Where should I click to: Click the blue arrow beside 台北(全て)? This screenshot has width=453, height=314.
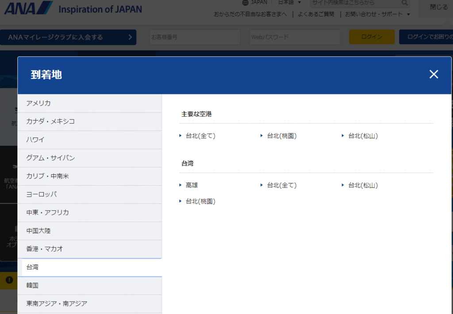click(180, 136)
